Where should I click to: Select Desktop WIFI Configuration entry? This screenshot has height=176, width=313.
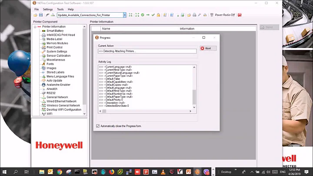coord(64,110)
